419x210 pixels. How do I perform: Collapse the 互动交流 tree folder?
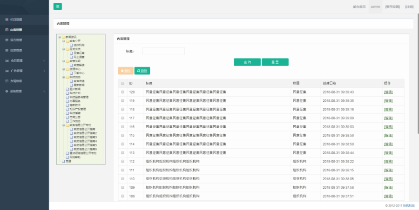tap(64, 49)
